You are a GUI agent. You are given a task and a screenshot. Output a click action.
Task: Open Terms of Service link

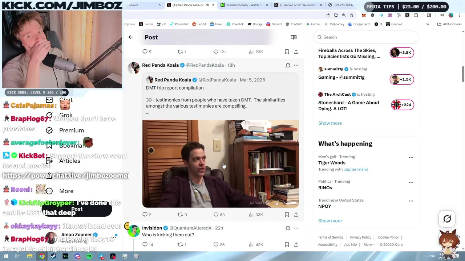tap(331, 237)
